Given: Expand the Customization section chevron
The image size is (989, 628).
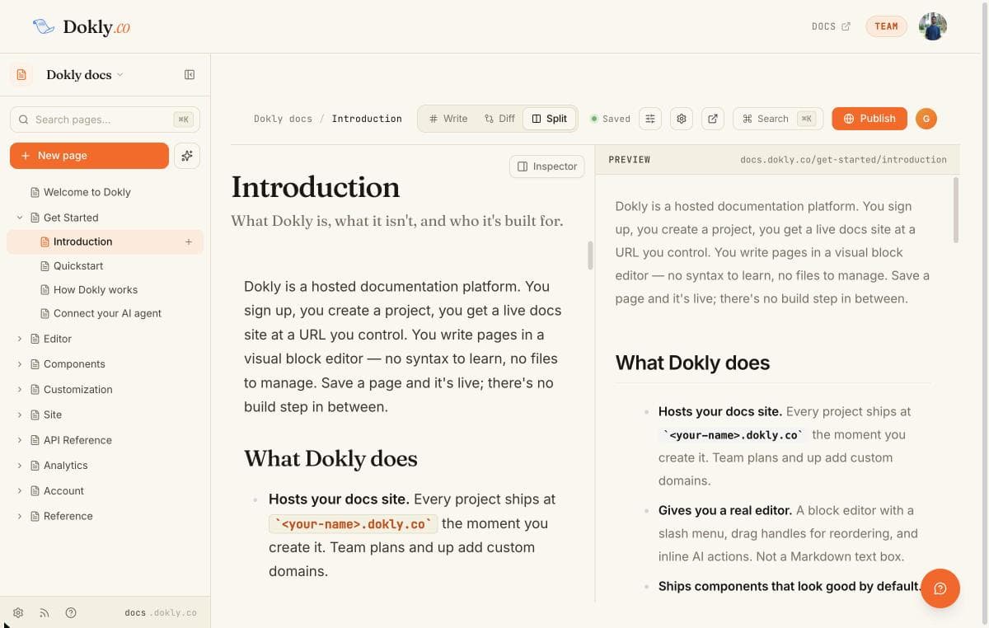Looking at the screenshot, I should (20, 389).
